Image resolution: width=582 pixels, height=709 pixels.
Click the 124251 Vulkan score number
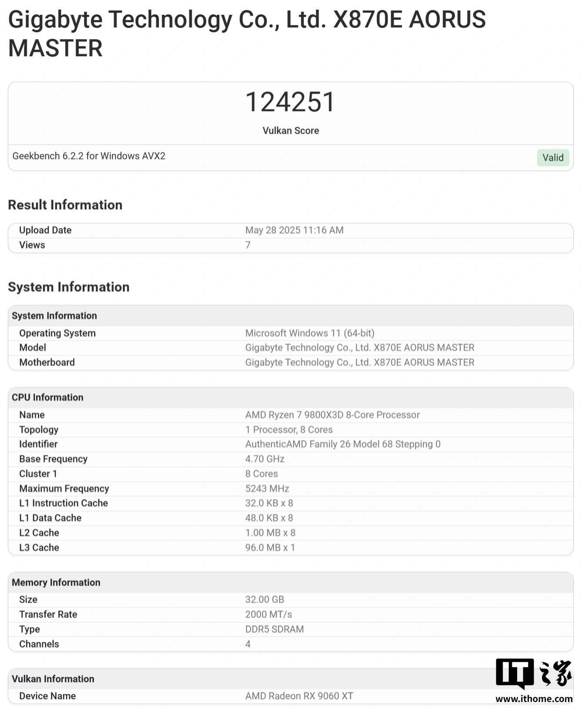(291, 102)
